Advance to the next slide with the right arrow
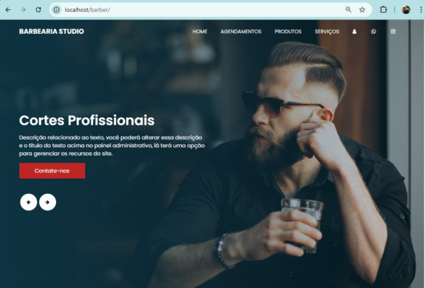 click(x=47, y=202)
